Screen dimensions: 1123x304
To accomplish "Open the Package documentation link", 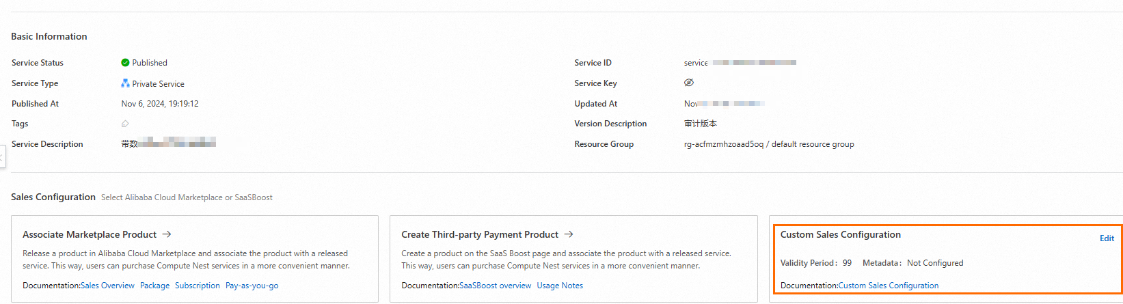I will [x=154, y=286].
